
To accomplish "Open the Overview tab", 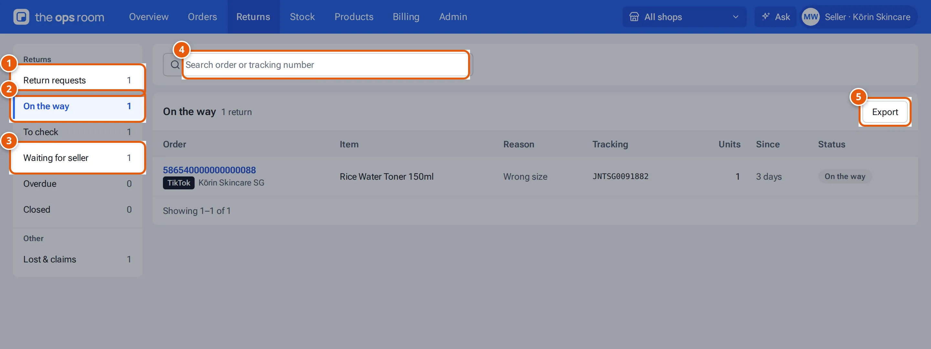I will pyautogui.click(x=149, y=16).
